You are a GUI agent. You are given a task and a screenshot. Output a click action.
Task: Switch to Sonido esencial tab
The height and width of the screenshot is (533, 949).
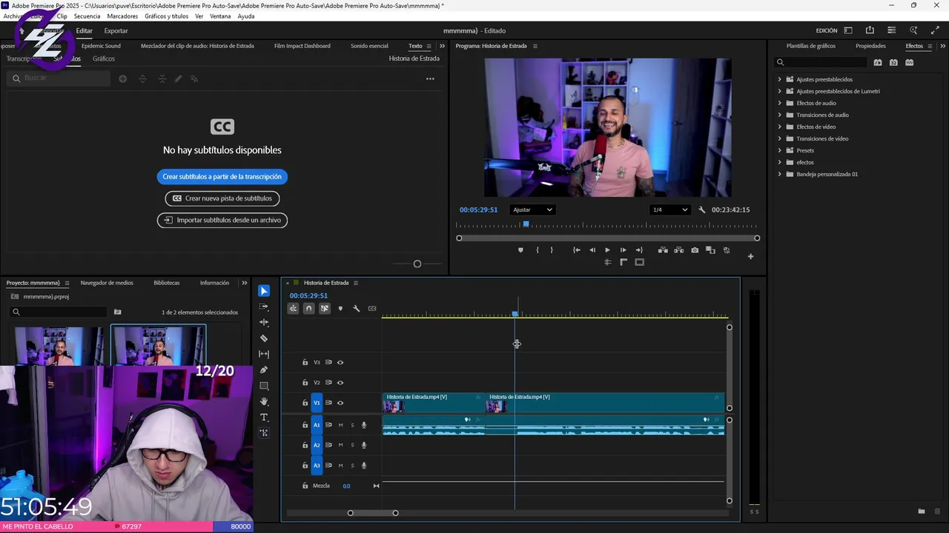[369, 46]
